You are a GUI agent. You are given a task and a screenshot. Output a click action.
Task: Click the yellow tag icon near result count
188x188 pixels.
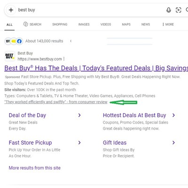[14, 41]
